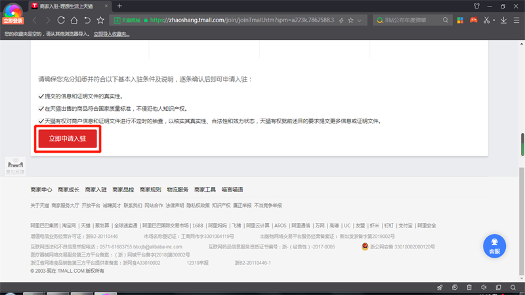Viewport: 525px width, 295px height.
Task: Open the 商家中心 footer link
Action: 41,189
